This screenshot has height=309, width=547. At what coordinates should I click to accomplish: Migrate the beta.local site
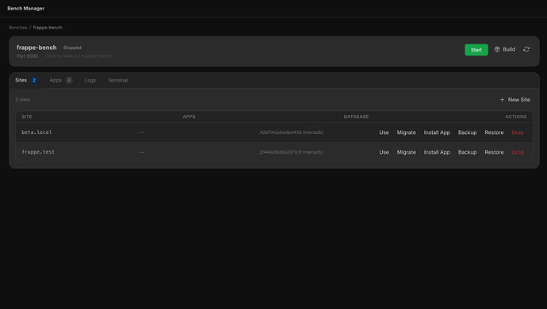(x=406, y=132)
